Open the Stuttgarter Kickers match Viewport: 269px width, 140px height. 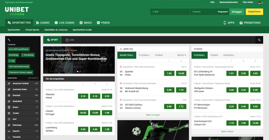(204, 90)
